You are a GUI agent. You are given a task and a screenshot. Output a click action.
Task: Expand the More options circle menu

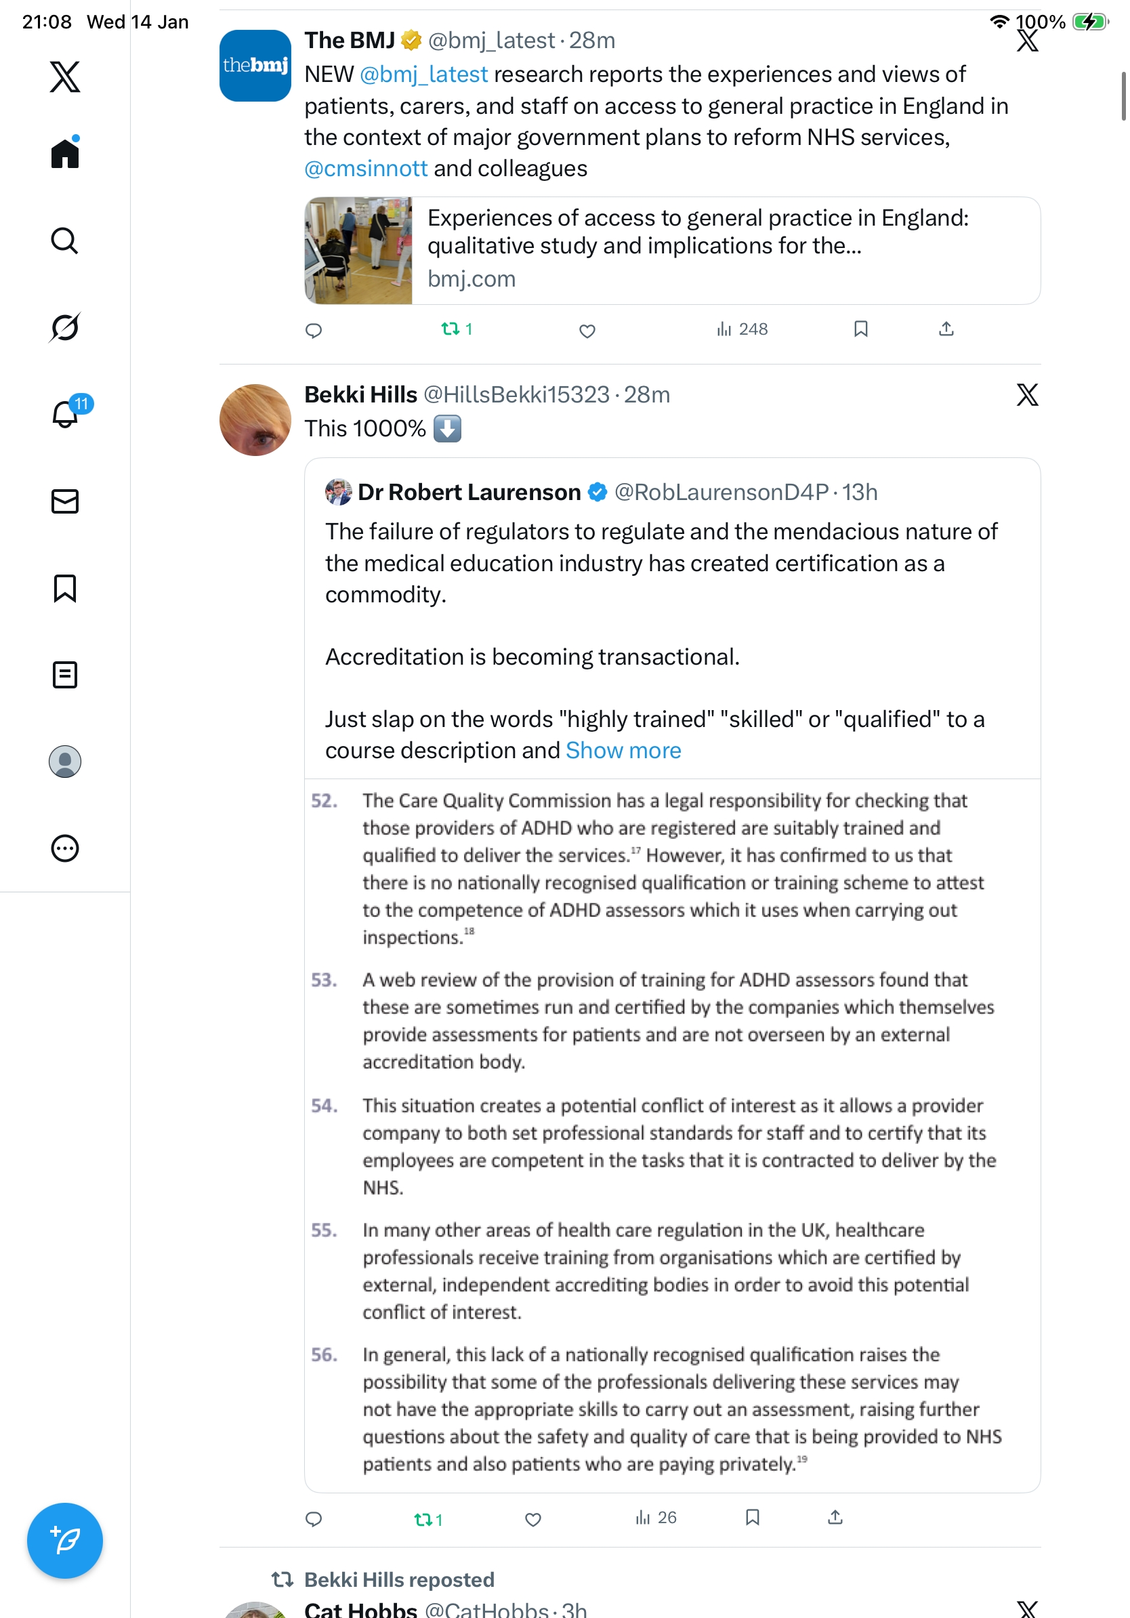coord(65,848)
